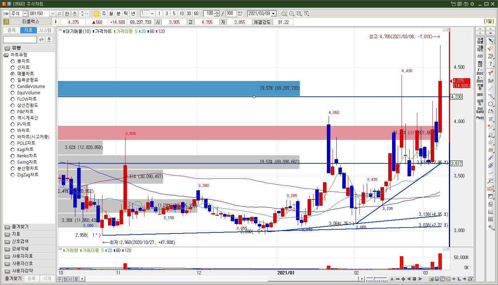Select the arrow cursor tool
498x285 pixels.
(x=491, y=41)
